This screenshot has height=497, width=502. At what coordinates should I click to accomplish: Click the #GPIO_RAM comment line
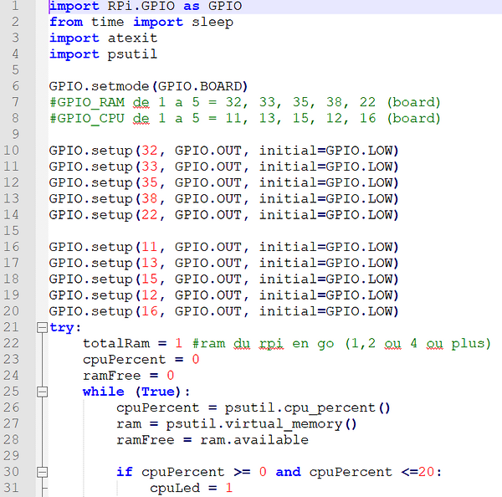245,102
